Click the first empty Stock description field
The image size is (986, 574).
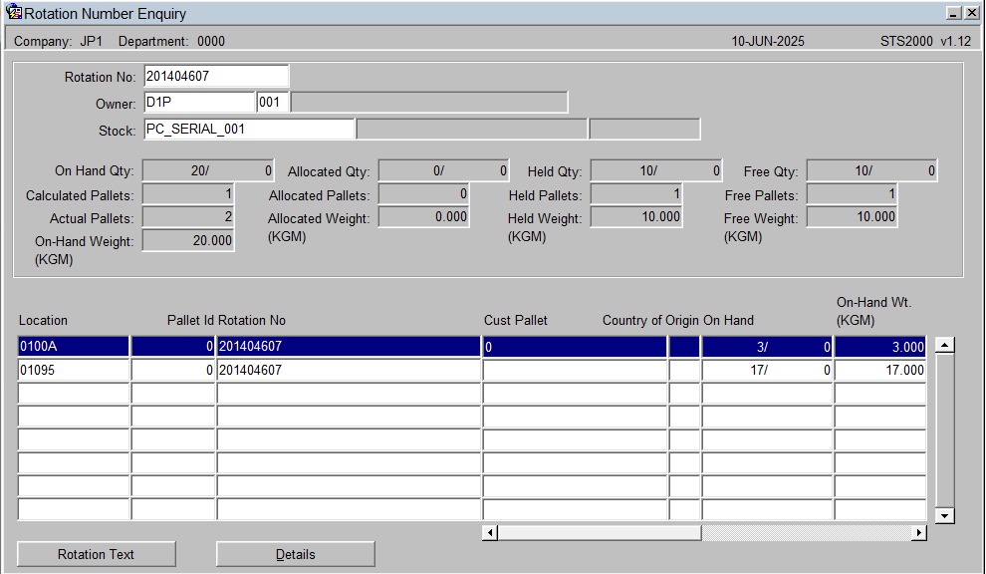click(x=472, y=129)
